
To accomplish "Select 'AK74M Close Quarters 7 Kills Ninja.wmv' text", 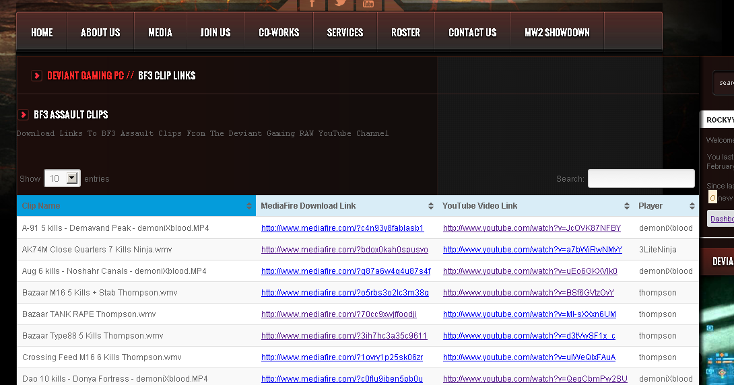I will [x=97, y=249].
